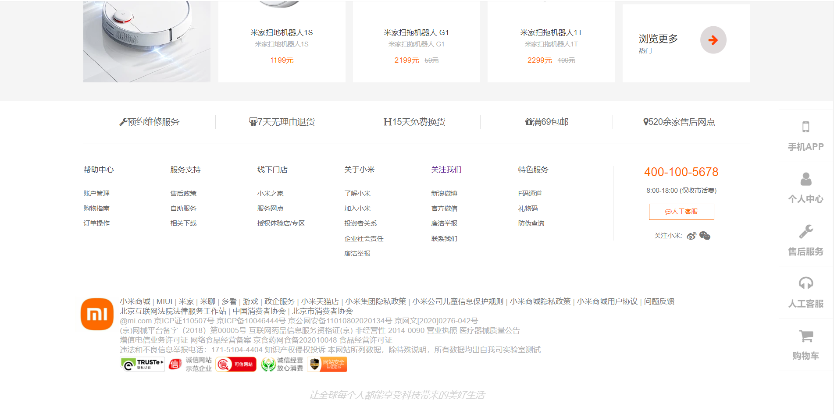This screenshot has height=414, width=834.
Task: Click the robot vacuum promotional image
Action: click(x=147, y=42)
